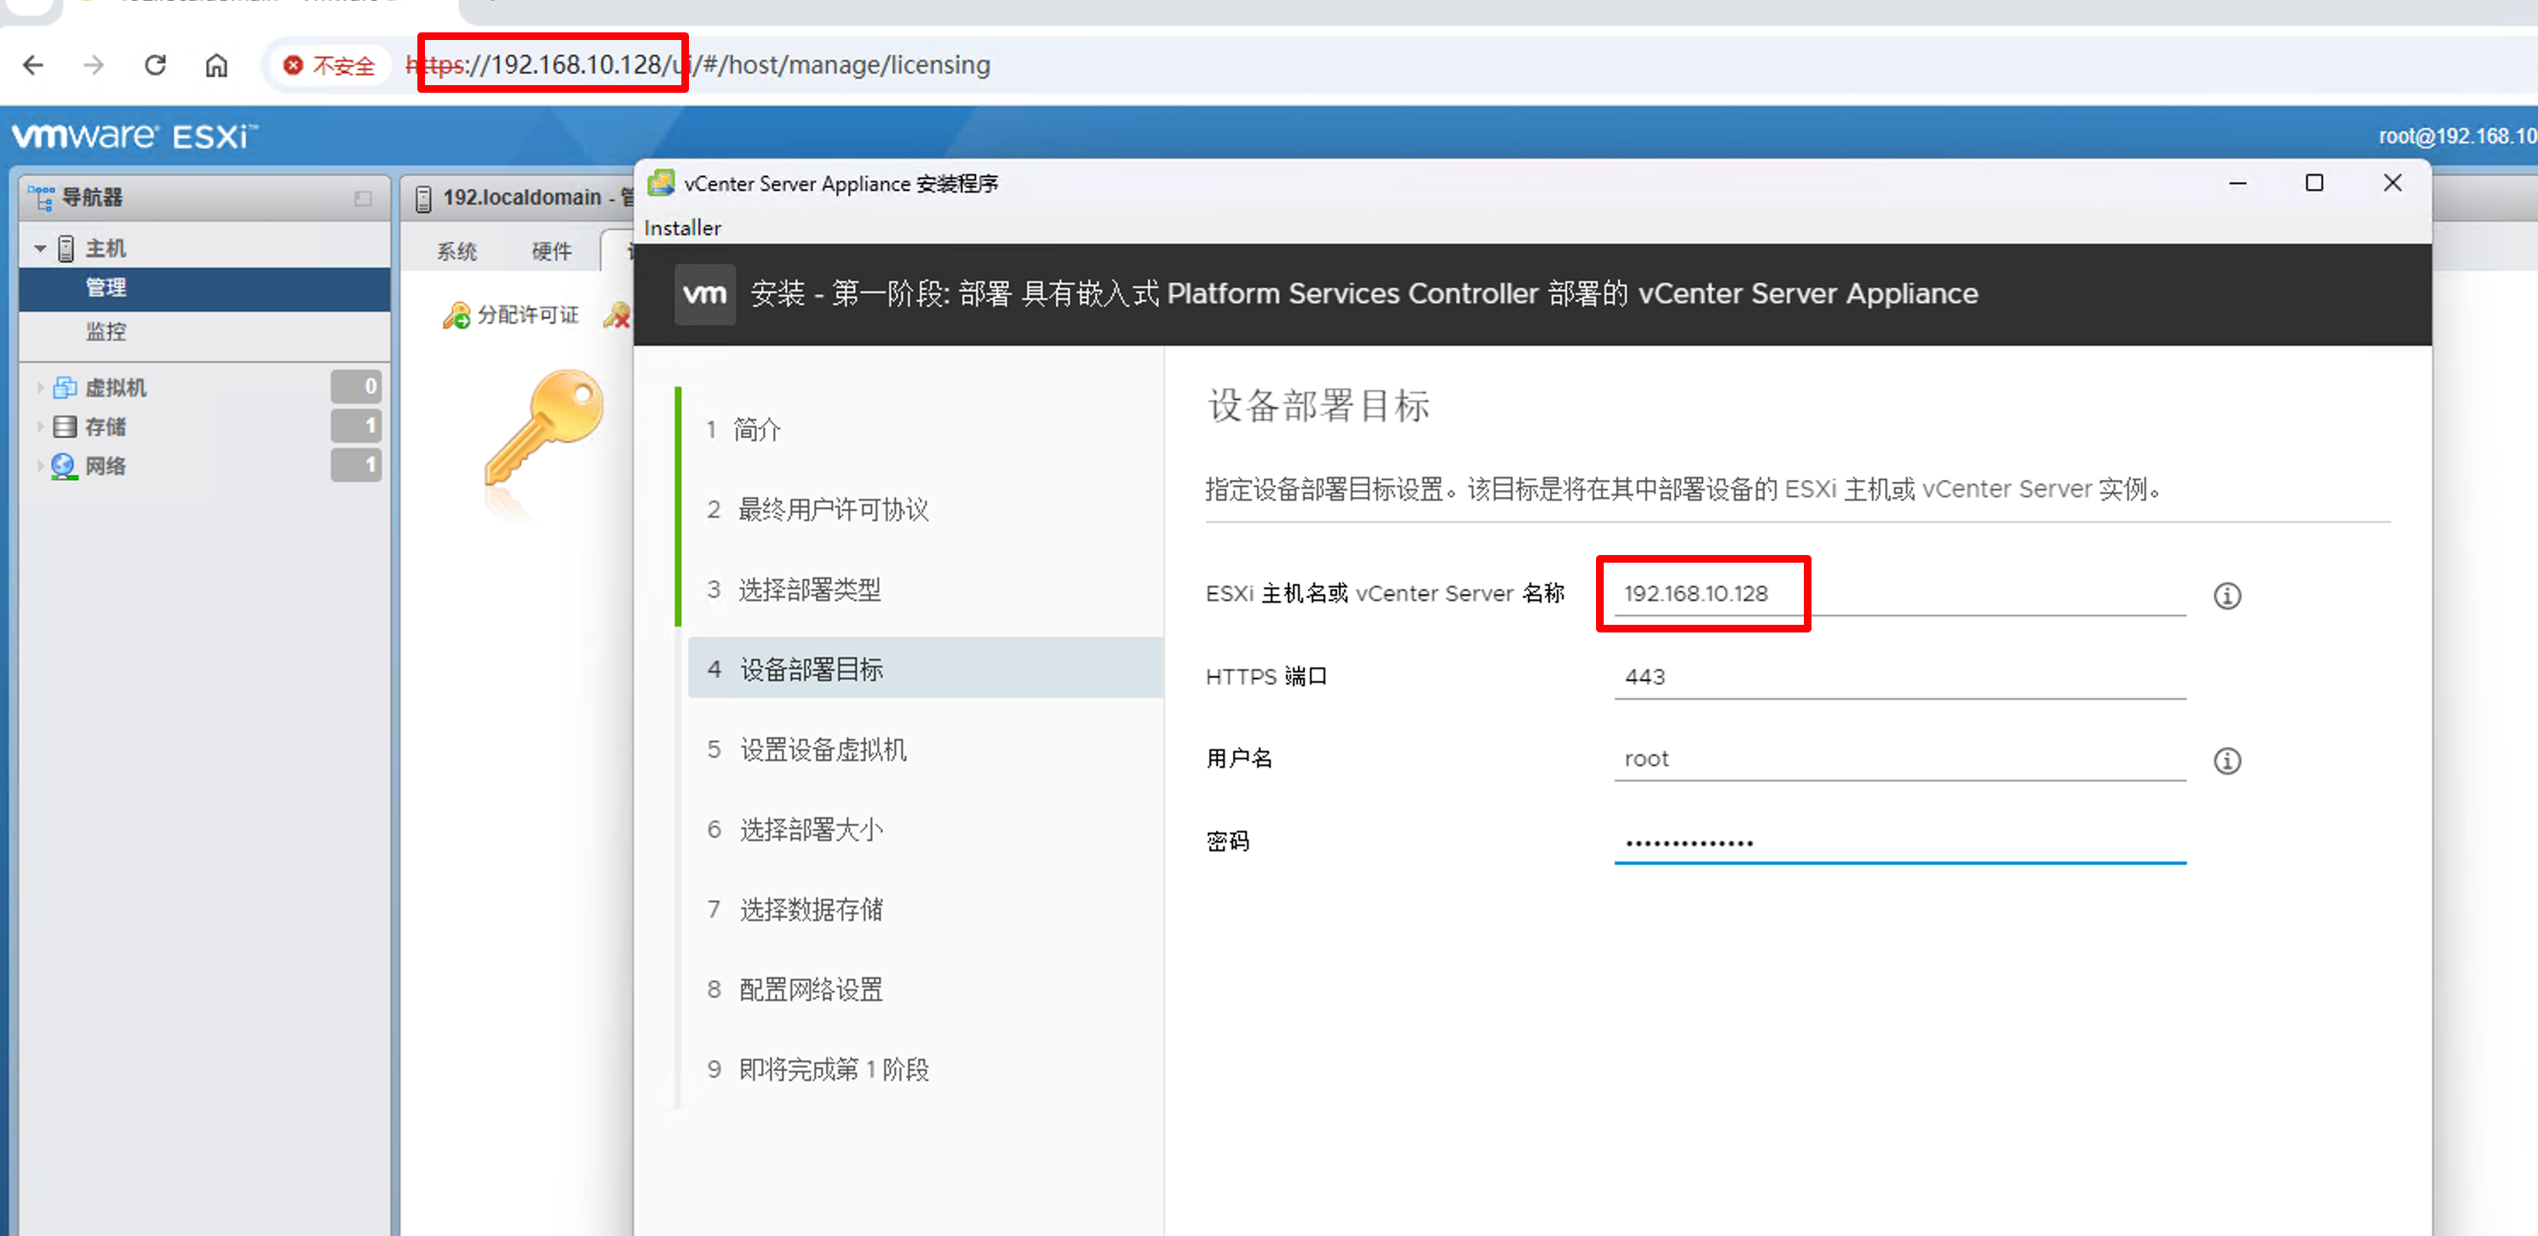Click the 192.localdomain host title

point(521,198)
